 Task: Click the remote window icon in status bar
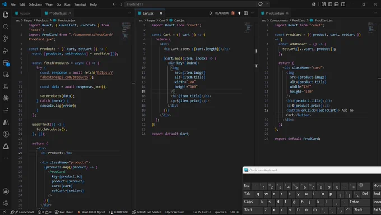(x=4, y=212)
